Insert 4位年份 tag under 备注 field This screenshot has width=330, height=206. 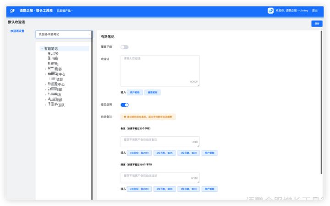(139, 153)
